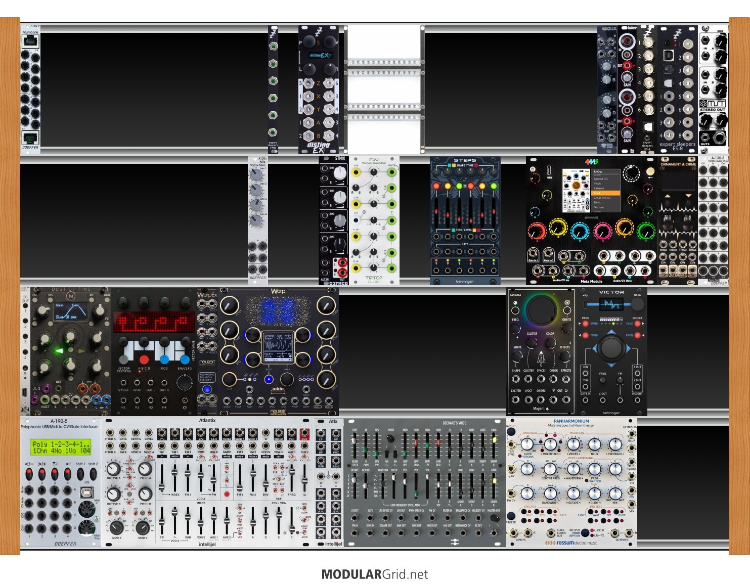This screenshot has width=750, height=585.
Task: Click the green LCD display on A-190-5
Action: pos(61,447)
